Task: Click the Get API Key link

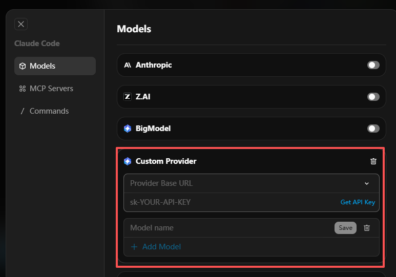Action: point(358,202)
